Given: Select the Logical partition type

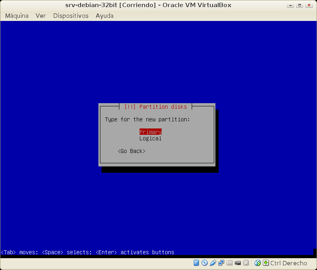Looking at the screenshot, I should point(150,138).
